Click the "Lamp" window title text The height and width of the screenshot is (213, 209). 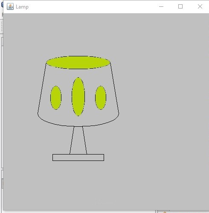click(22, 7)
